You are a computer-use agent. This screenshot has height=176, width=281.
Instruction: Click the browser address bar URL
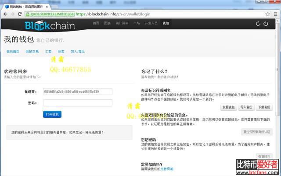(x=113, y=14)
